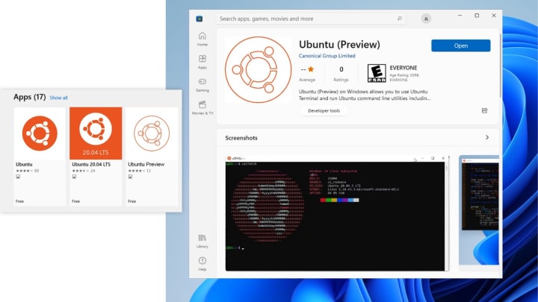The height and width of the screenshot is (302, 538).
Task: Open the Canonical Group Limited publisher link
Action: [x=327, y=56]
